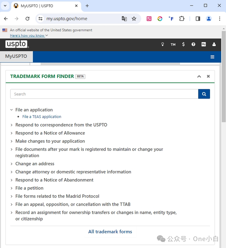Open the My icon in USPTO header
The image size is (226, 248).
(x=204, y=44)
